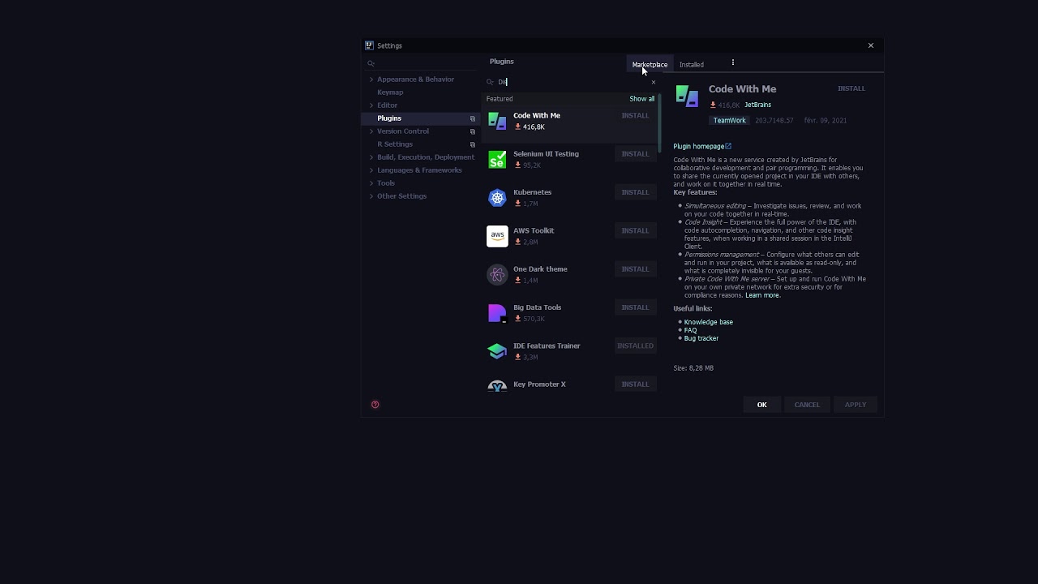Click the plugin list vertical scrollbar

coord(659,122)
